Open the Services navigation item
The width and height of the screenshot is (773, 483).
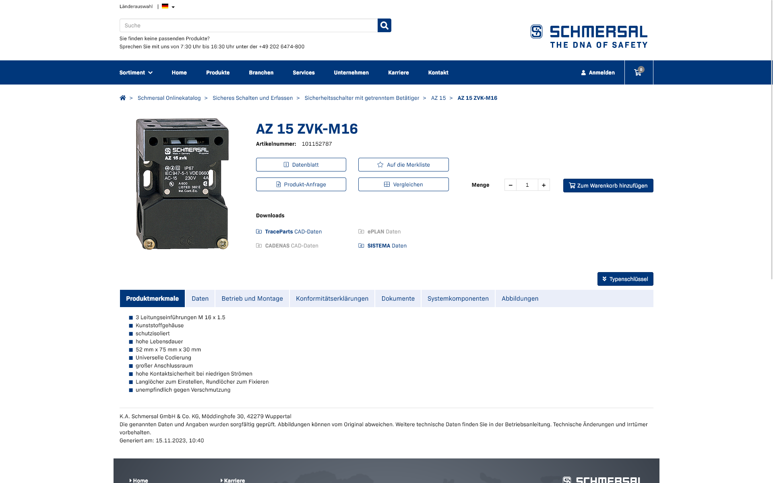pyautogui.click(x=304, y=72)
